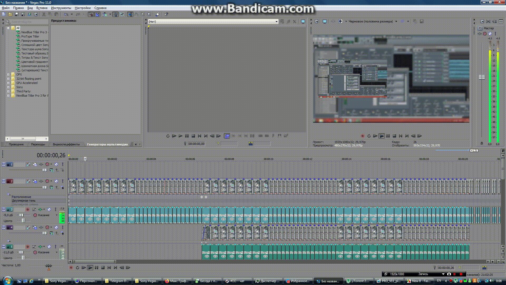Activate the Zoom Edit tool
The image size is (506, 285).
point(149,15)
